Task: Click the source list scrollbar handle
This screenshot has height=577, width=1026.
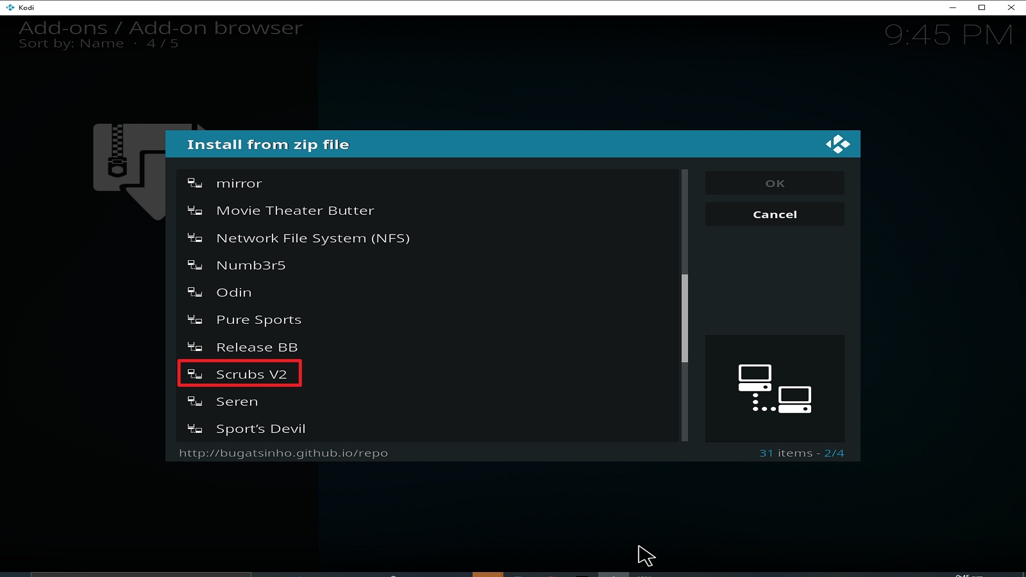Action: coord(685,318)
